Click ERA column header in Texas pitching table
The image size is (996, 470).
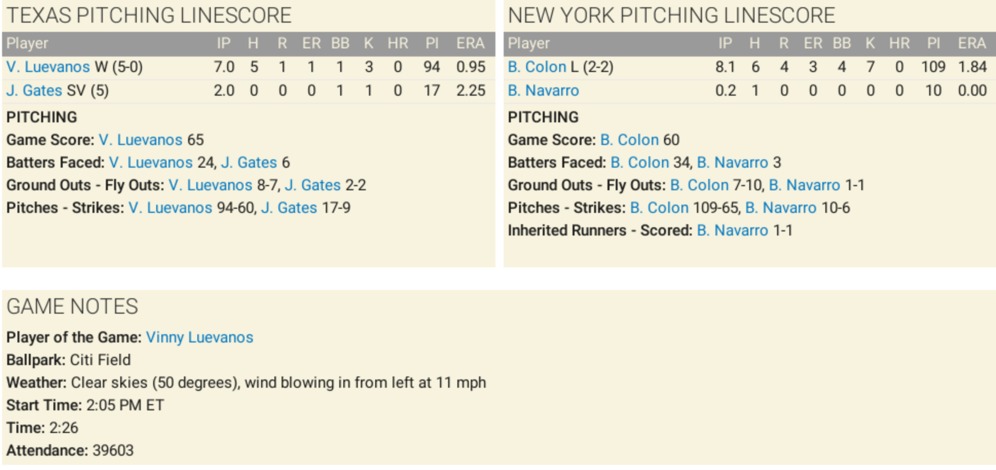tap(470, 44)
